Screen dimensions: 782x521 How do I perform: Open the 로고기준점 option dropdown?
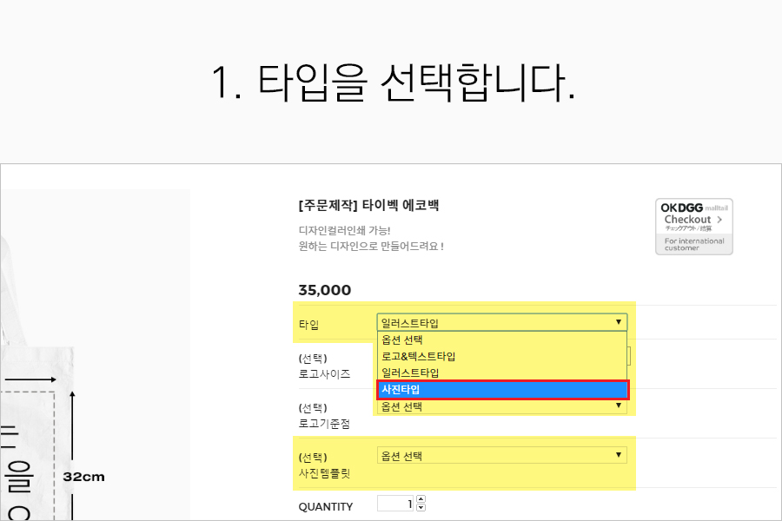(501, 406)
